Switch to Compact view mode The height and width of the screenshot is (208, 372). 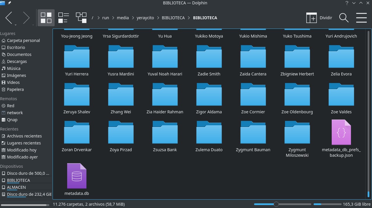pos(63,18)
